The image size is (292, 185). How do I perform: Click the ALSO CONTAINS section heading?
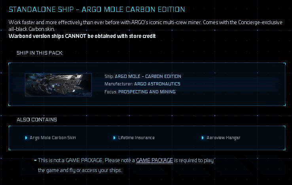[x=37, y=119]
